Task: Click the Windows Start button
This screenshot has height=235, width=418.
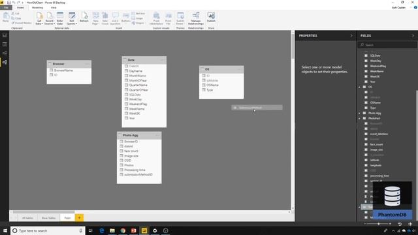Action: 5,230
